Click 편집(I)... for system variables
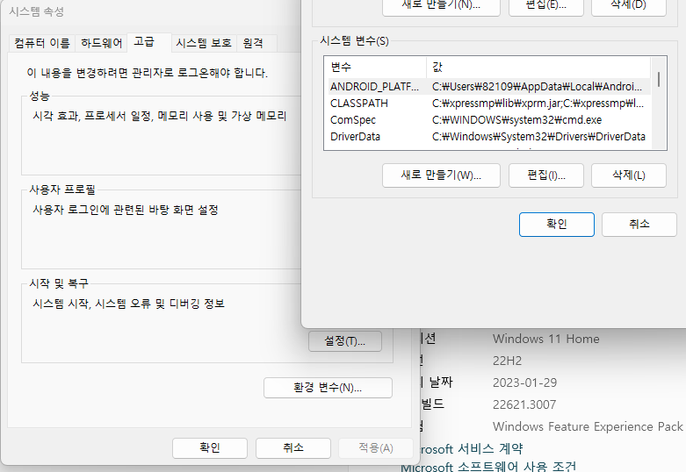 (x=546, y=175)
